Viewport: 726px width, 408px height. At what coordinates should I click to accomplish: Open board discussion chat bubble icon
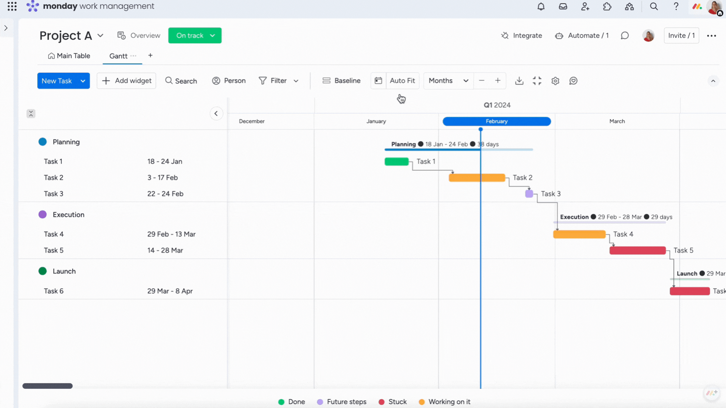tap(625, 36)
